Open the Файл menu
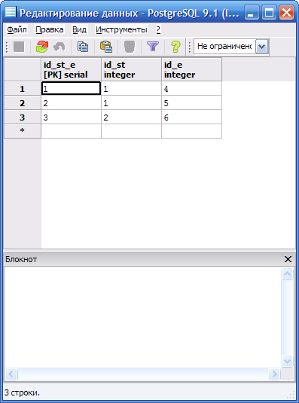Screen dimensions: 299x403 click(17, 30)
